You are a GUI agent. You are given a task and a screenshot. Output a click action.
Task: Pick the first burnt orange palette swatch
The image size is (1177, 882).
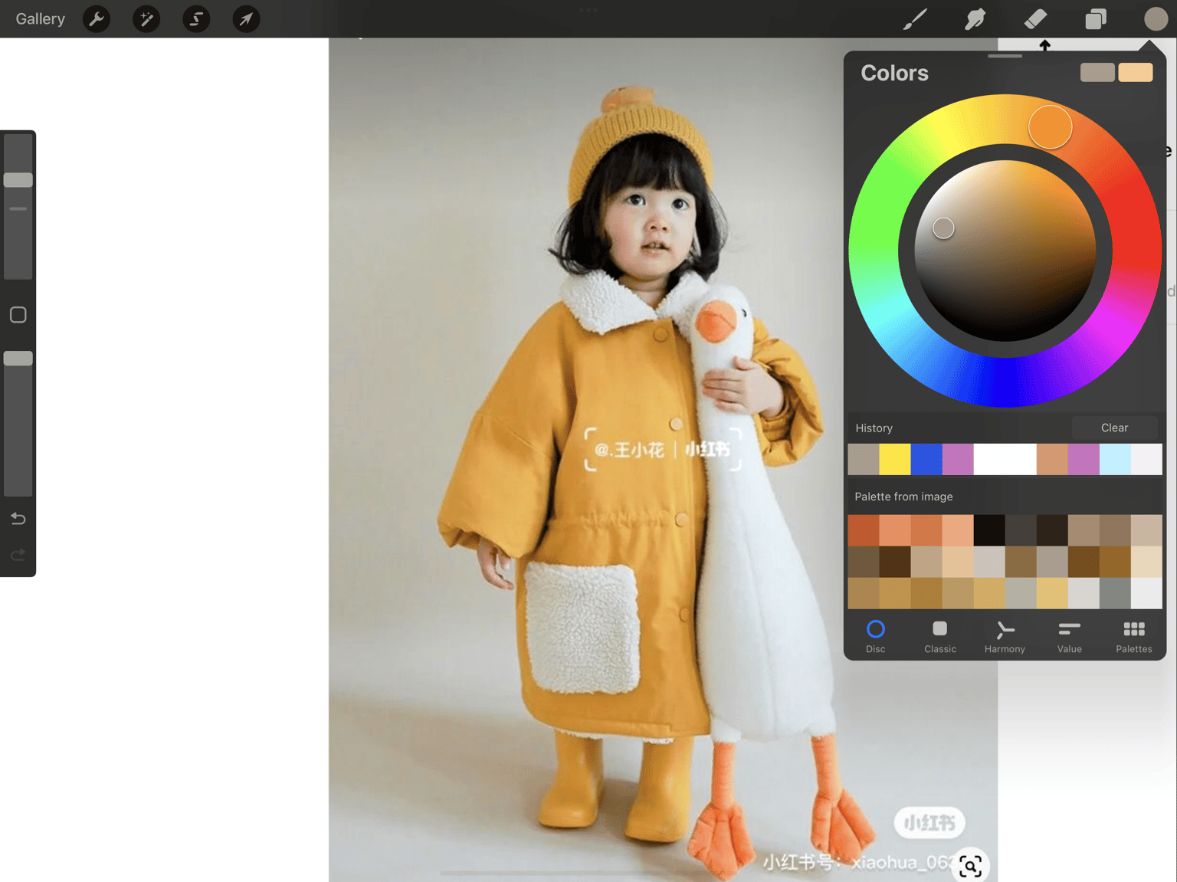point(863,530)
